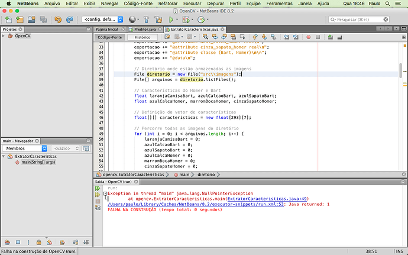
Task: Open the Arquivo menu
Action: pos(52,4)
